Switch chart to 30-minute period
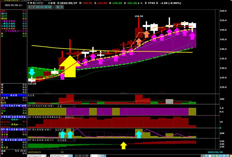Image resolution: width=232 pixels, height=157 pixels. (x=46, y=7)
